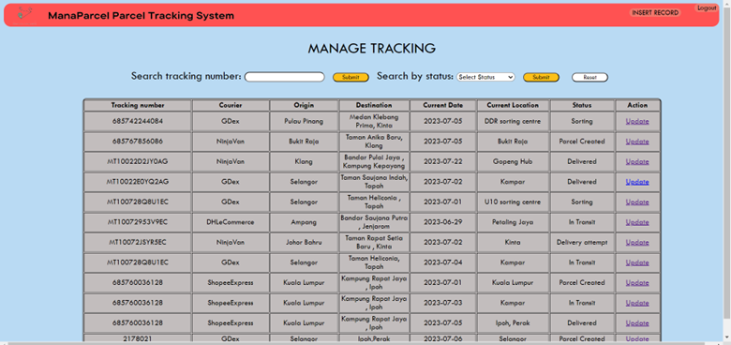Click the Bandar Saujana Putra destination cell
The height and width of the screenshot is (345, 731).
[374, 222]
